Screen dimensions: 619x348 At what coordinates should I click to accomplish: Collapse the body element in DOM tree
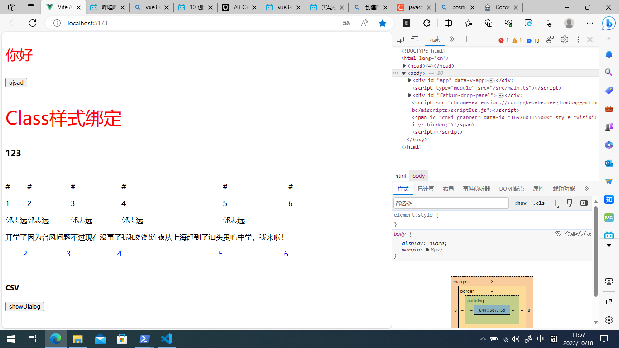point(404,73)
